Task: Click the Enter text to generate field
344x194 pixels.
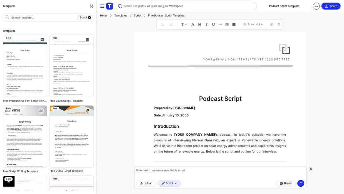Action: coord(220,170)
